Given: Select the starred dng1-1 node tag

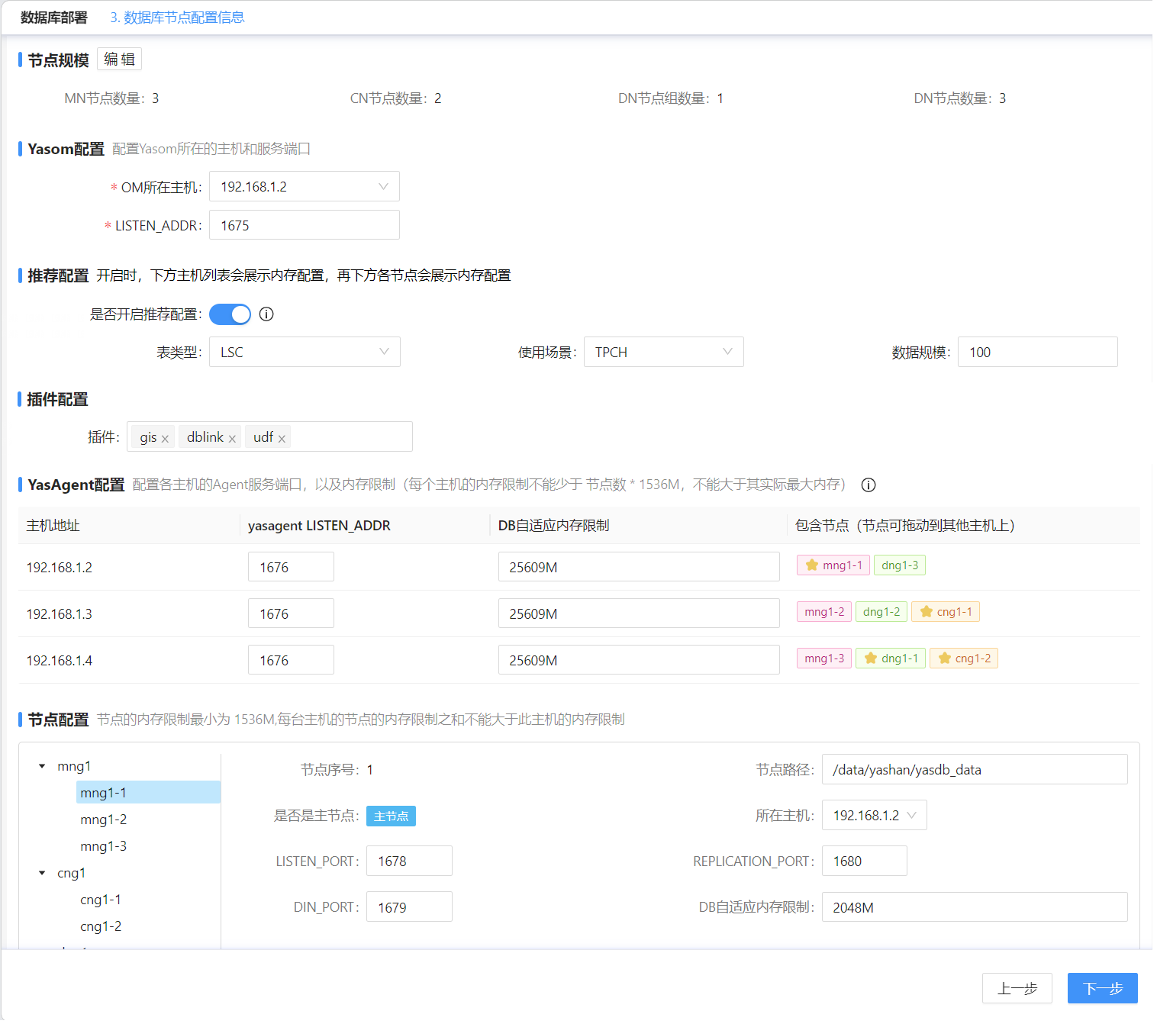Looking at the screenshot, I should (891, 659).
